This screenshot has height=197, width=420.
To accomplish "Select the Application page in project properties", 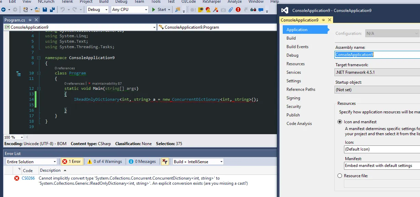I will (x=305, y=30).
